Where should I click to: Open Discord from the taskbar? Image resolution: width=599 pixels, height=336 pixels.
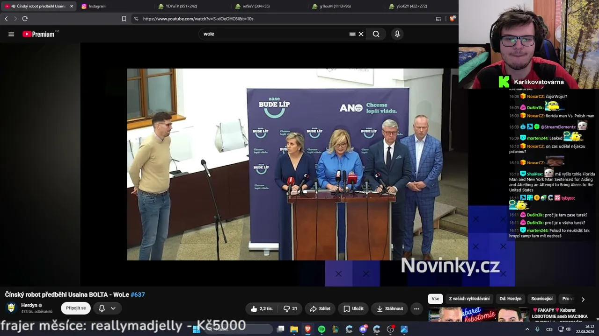point(363,329)
